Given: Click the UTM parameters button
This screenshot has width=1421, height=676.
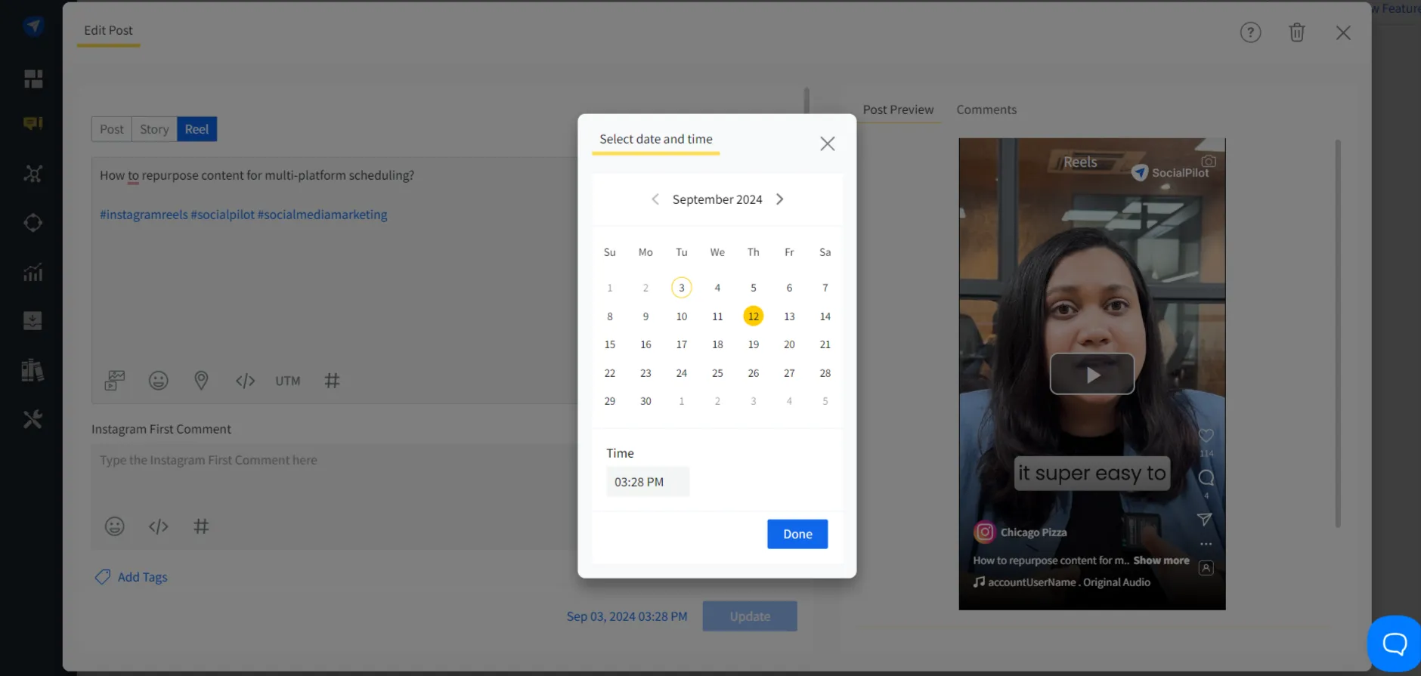Looking at the screenshot, I should (287, 381).
